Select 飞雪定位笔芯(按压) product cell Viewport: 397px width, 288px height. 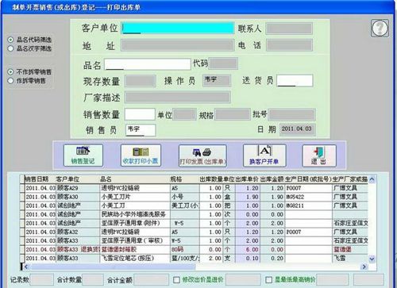coord(135,258)
